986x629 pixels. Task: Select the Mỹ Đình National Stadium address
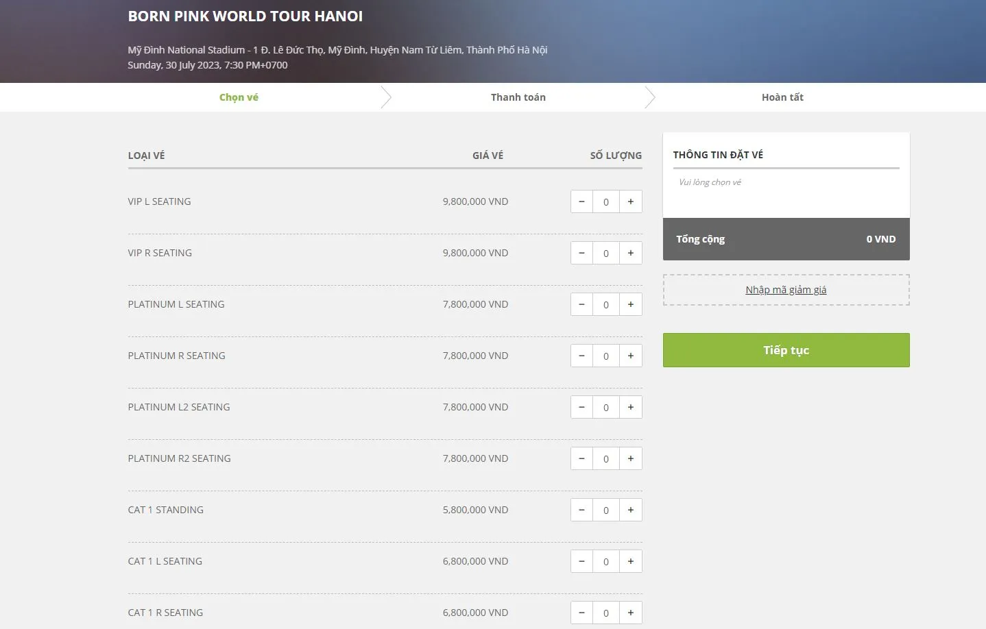tap(337, 50)
